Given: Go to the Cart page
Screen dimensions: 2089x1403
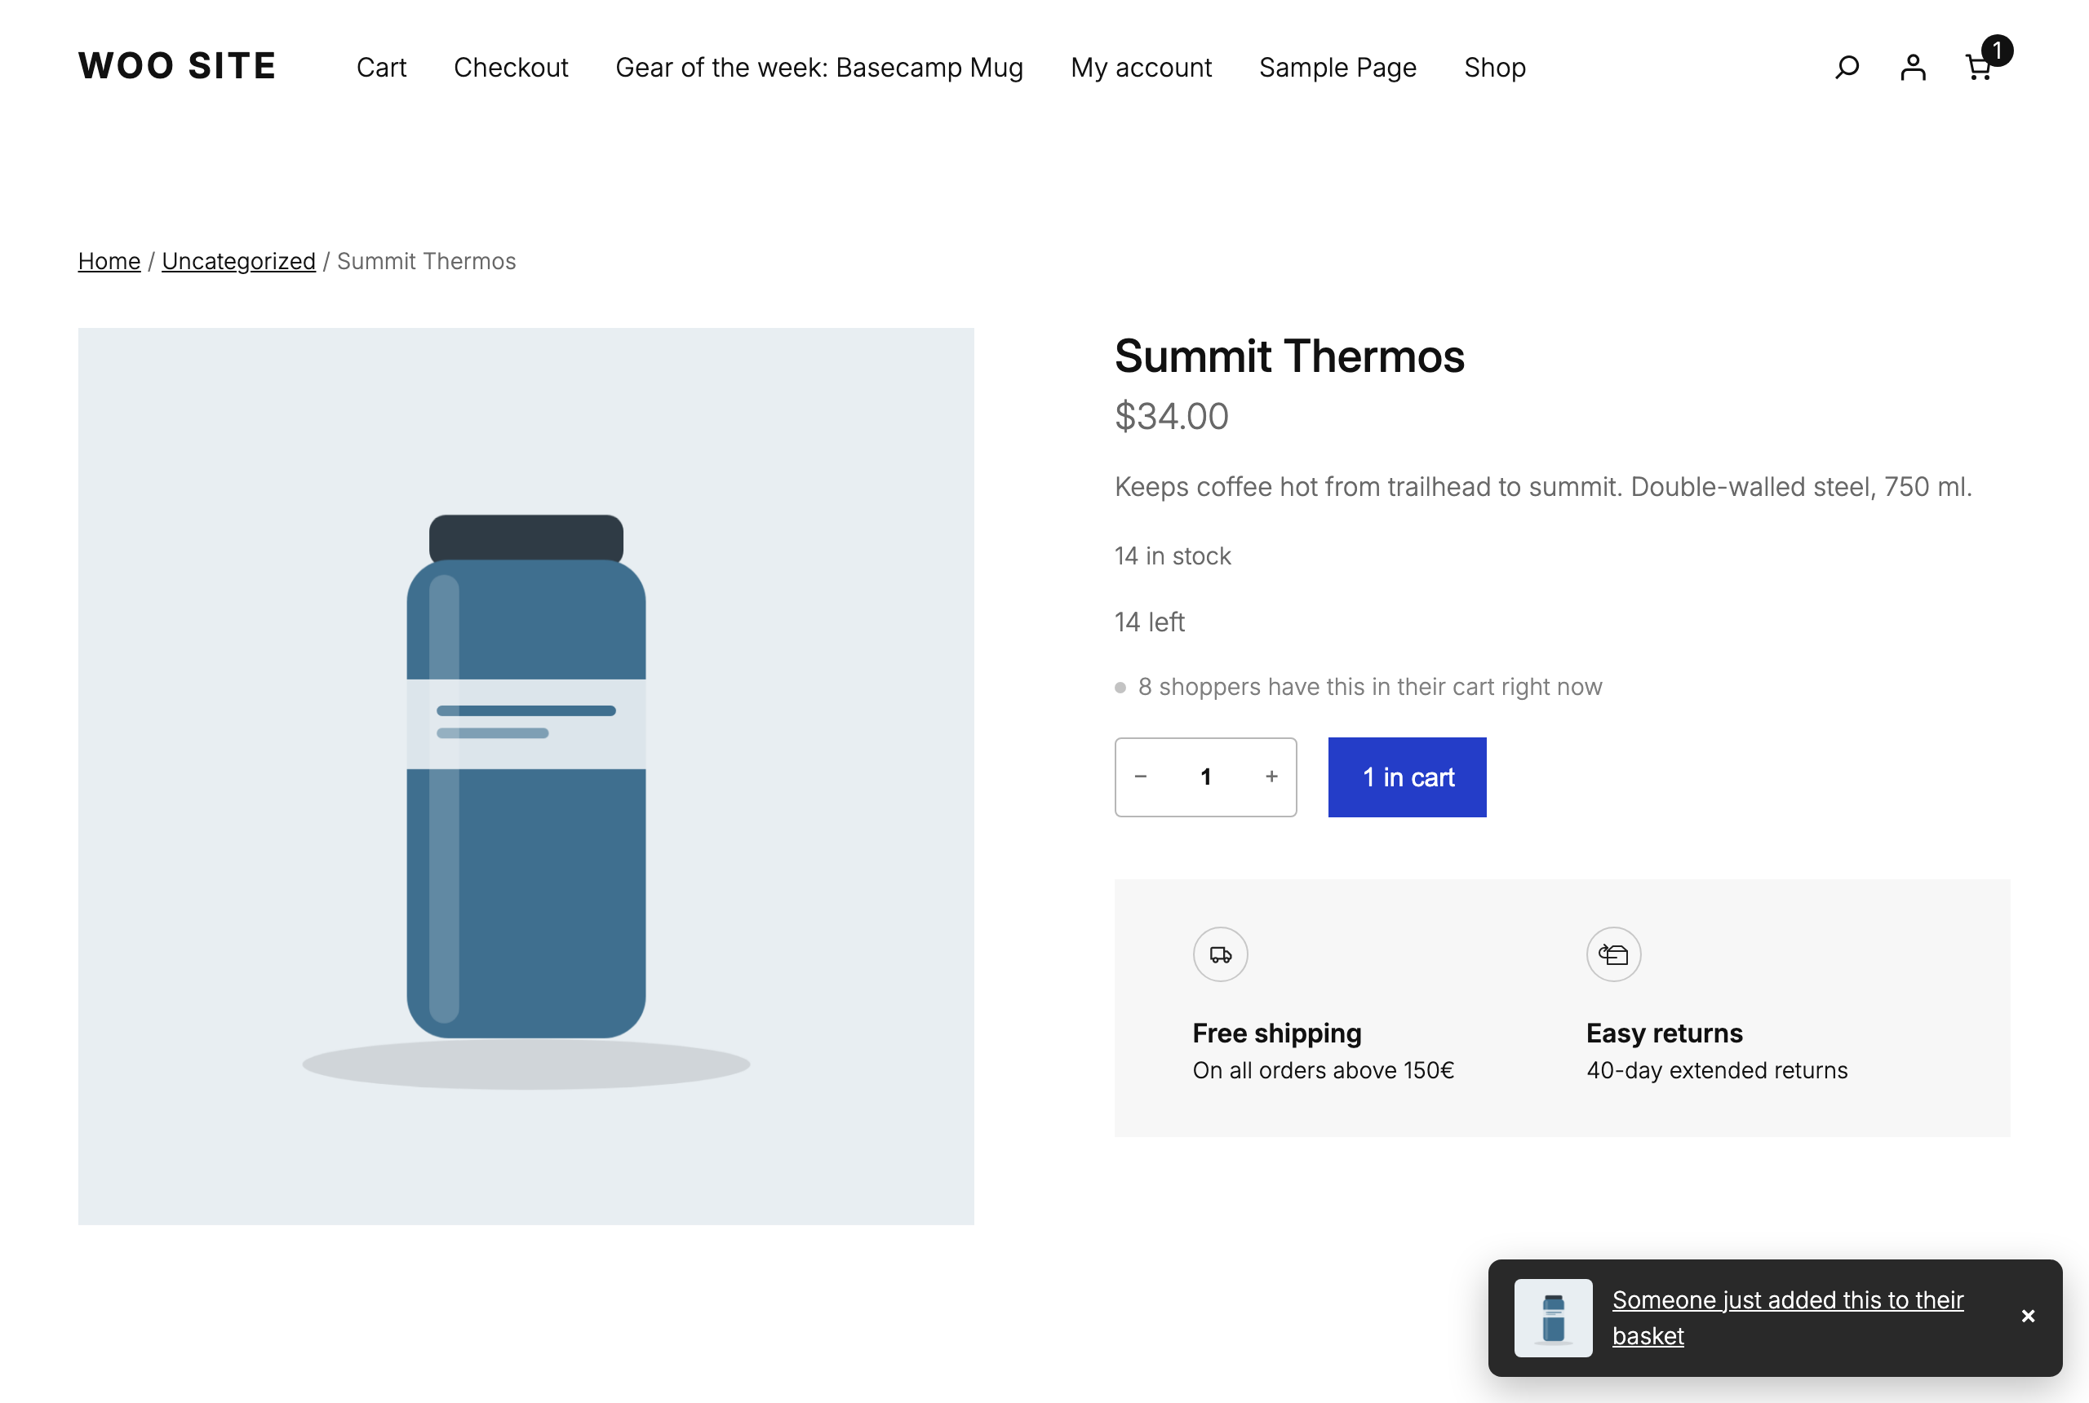Looking at the screenshot, I should pos(381,67).
